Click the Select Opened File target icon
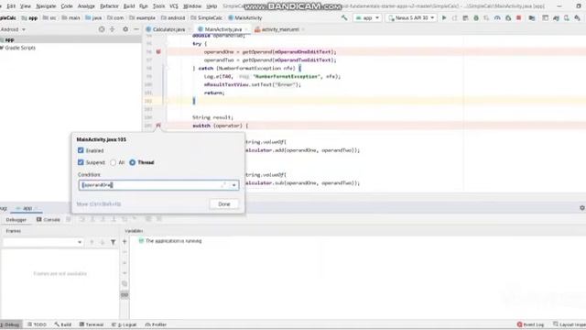This screenshot has width=586, height=330. click(x=102, y=29)
